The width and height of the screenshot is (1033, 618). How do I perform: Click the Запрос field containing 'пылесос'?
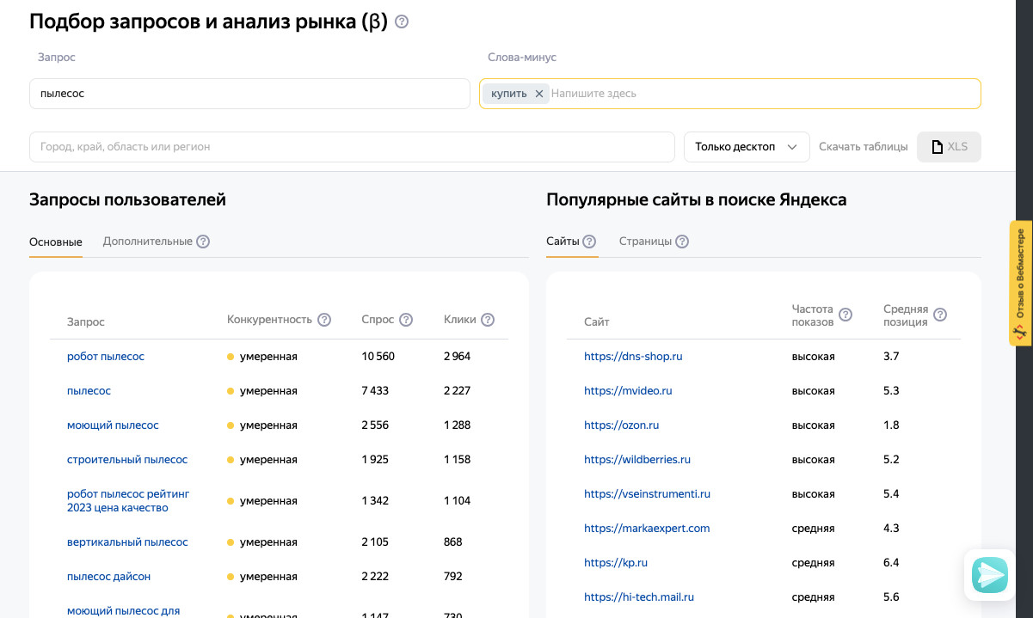point(249,94)
